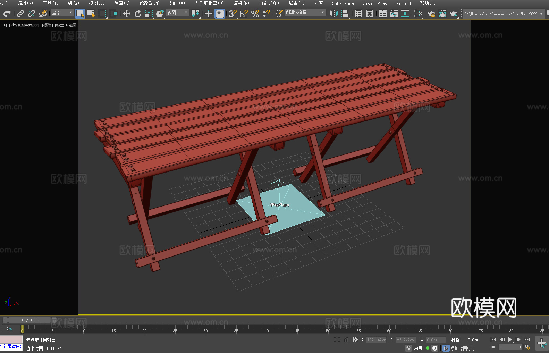The image size is (549, 353).
Task: Toggle the Spinner Snap button
Action: (x=266, y=14)
